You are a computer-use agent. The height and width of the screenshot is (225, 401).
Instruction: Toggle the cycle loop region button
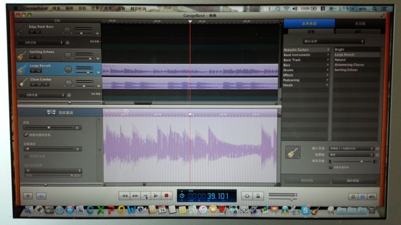click(x=247, y=196)
